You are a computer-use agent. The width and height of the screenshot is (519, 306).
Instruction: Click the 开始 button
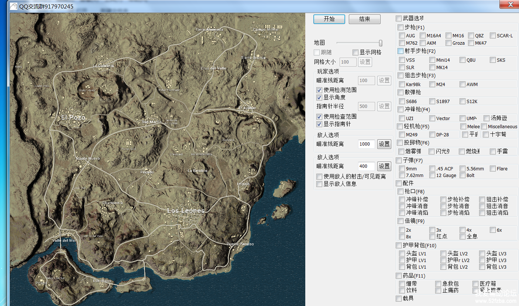click(x=329, y=19)
